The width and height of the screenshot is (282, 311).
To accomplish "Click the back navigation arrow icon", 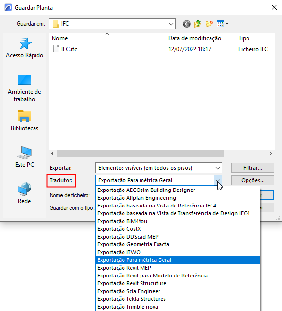I will click(187, 24).
